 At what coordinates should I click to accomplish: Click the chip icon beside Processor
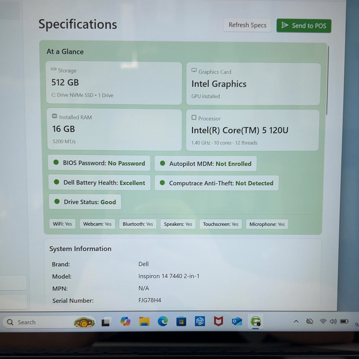pos(194,118)
